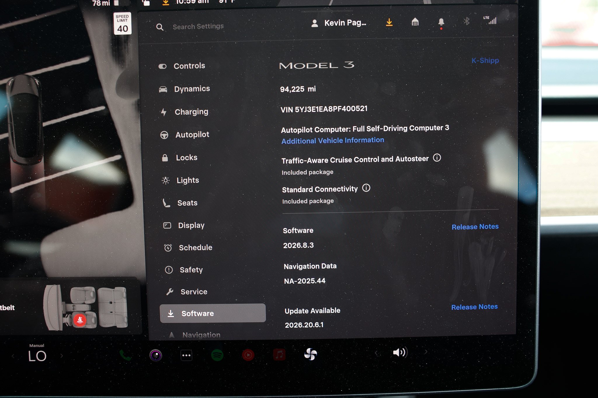Select the highlighted Software menu item
The height and width of the screenshot is (398, 598).
pos(213,313)
